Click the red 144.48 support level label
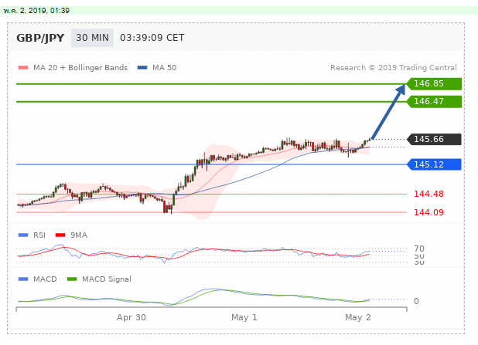Viewport: 478px width, 345px height. pos(428,194)
